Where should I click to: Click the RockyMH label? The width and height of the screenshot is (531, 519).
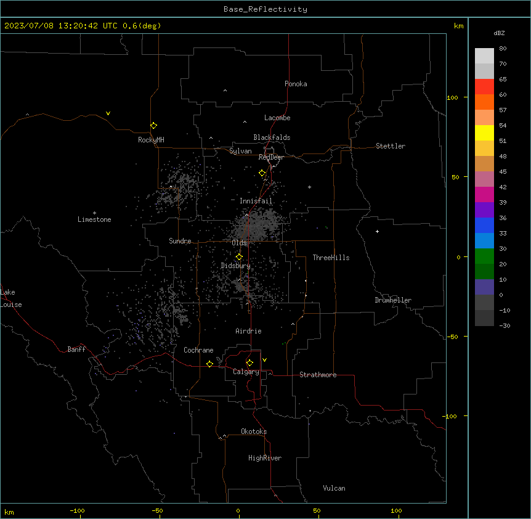151,140
